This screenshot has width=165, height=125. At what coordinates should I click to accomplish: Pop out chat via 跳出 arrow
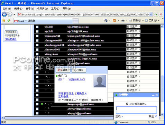coord(153,116)
